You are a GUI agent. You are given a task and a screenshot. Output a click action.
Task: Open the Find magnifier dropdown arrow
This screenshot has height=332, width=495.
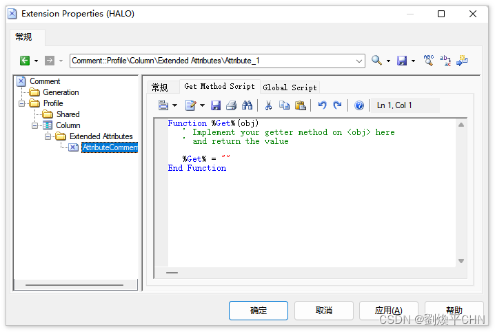tap(389, 61)
